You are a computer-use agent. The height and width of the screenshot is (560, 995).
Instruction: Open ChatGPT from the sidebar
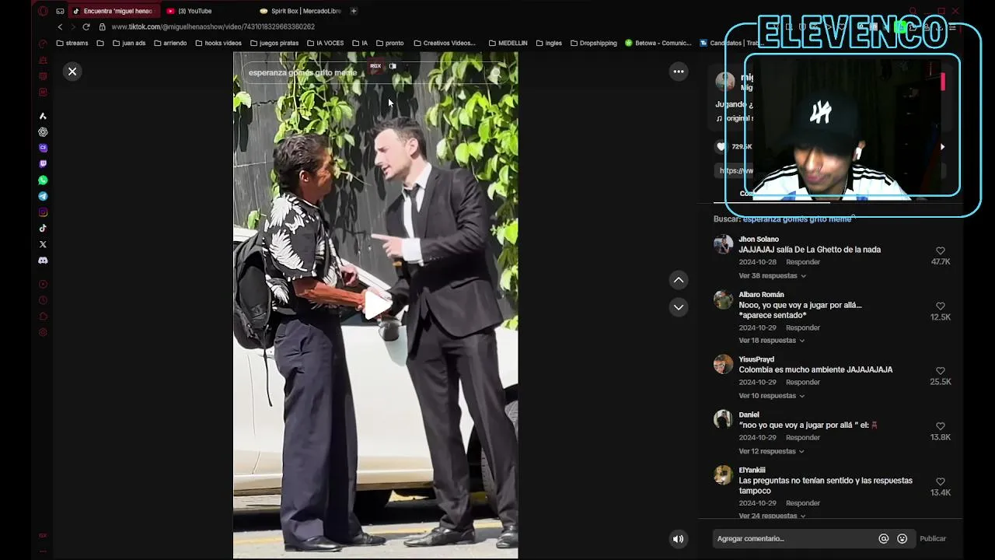(43, 132)
